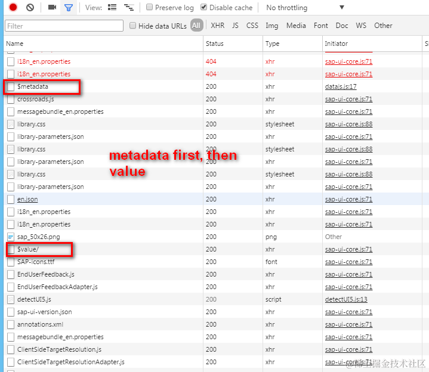This screenshot has height=372, width=429.
Task: Open datajs.js:17 initiator link
Action: click(341, 86)
